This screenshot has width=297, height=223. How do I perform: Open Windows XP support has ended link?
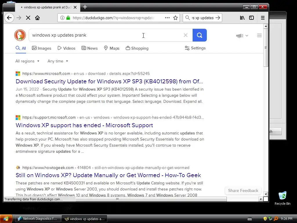(x=84, y=125)
